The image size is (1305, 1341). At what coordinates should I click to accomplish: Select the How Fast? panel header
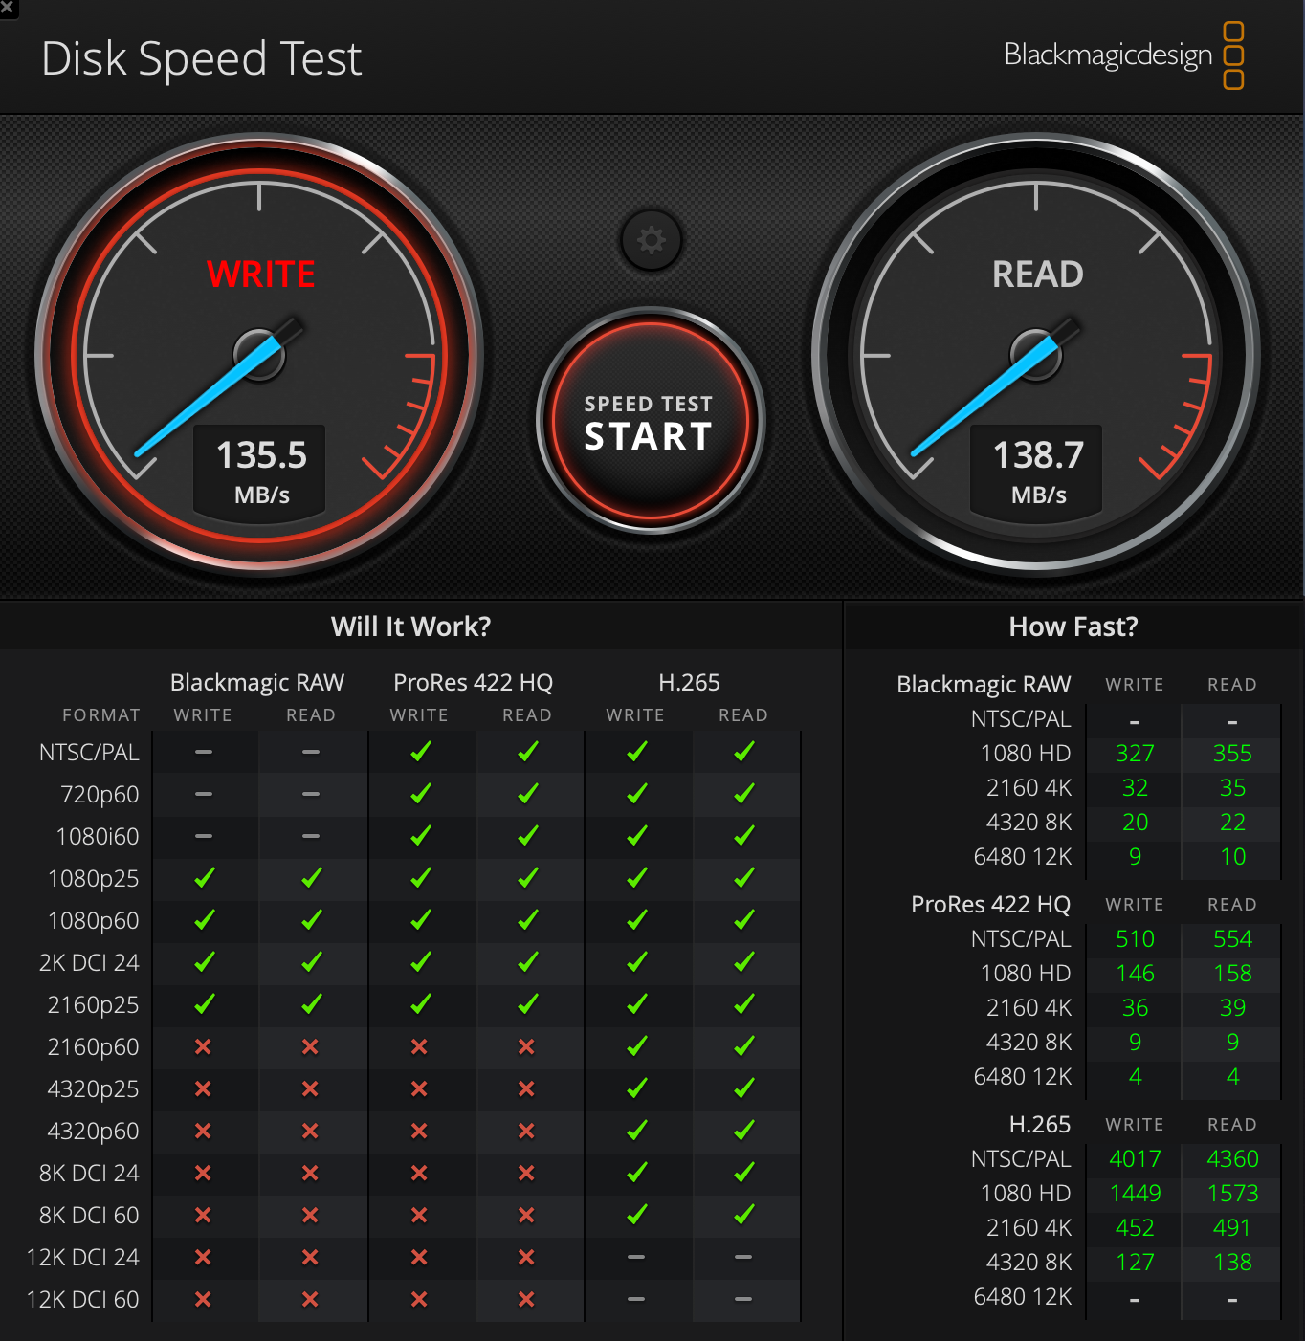coord(1073,627)
